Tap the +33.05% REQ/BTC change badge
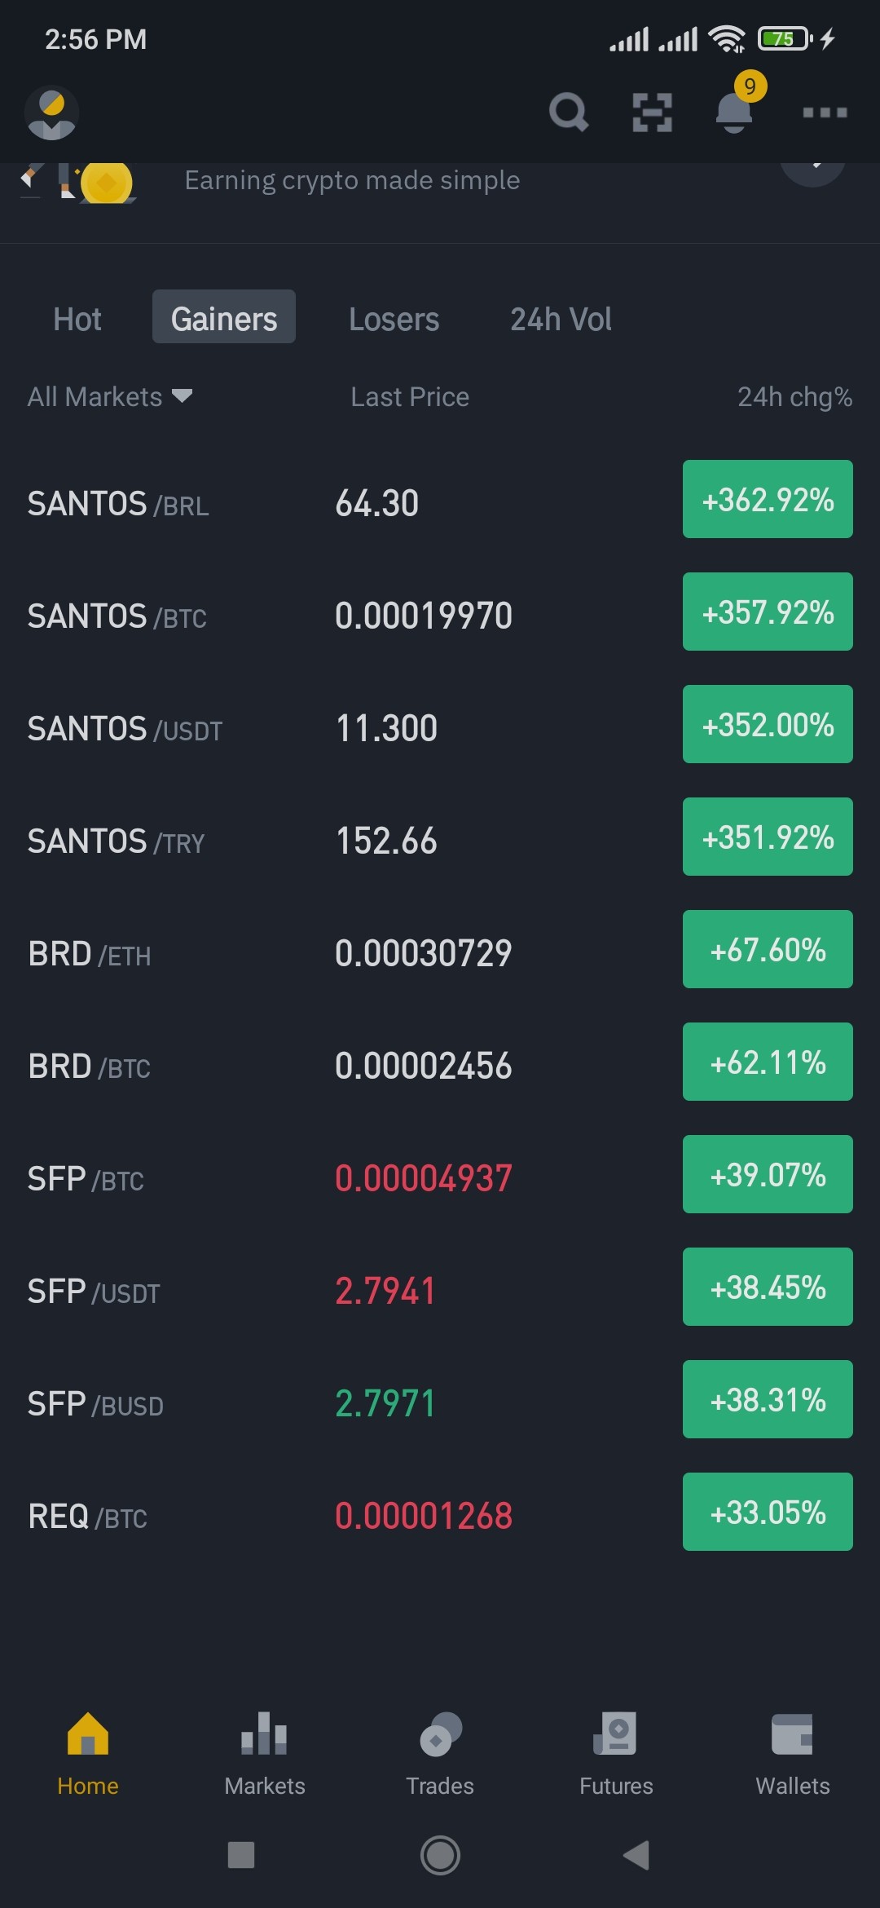This screenshot has height=1908, width=880. point(768,1512)
